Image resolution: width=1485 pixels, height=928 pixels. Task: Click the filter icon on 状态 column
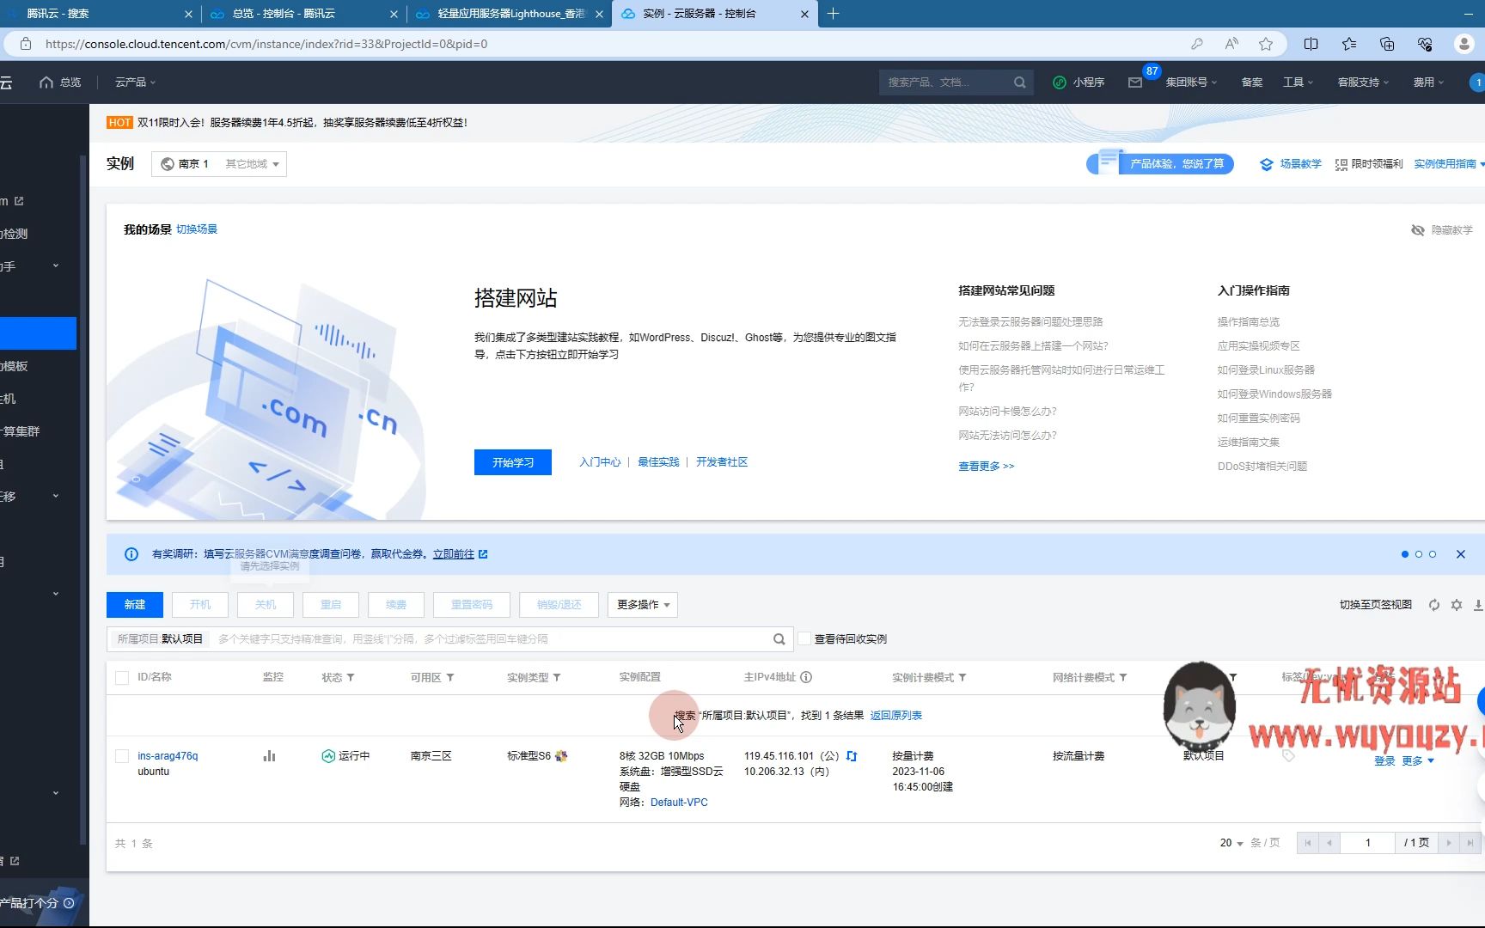click(x=351, y=678)
